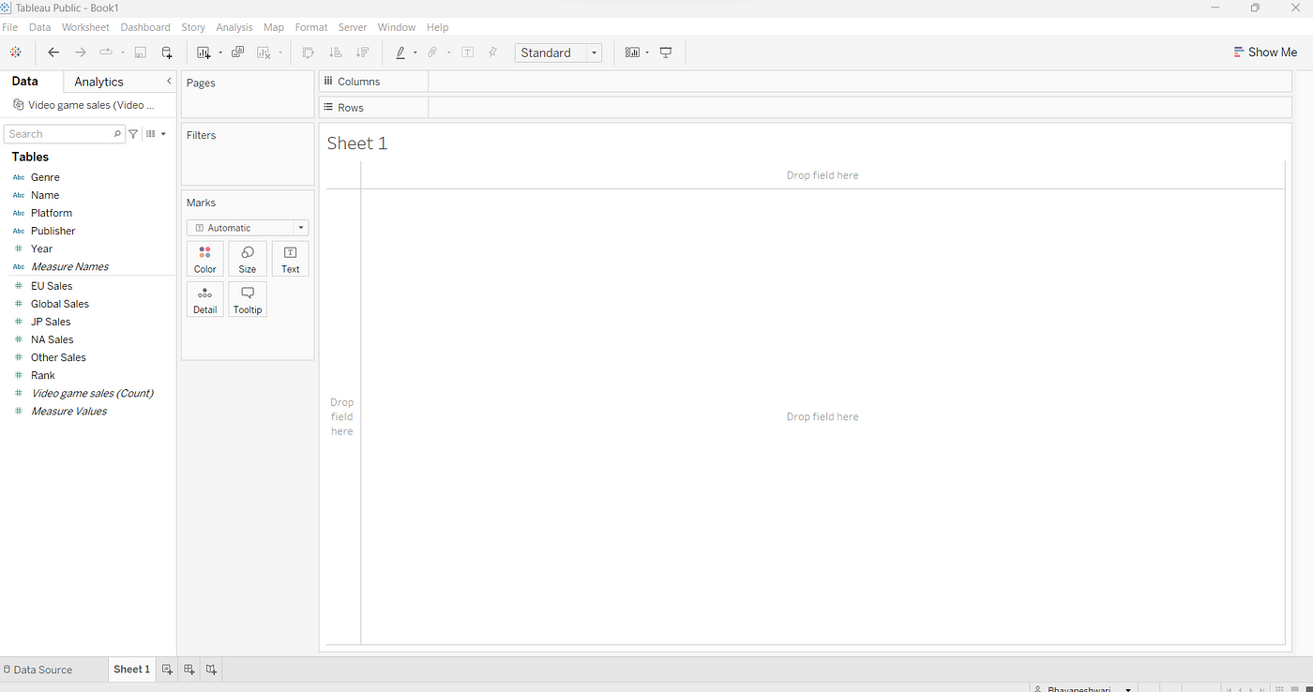
Task: Click the Duplicate sheet icon
Action: (x=237, y=53)
